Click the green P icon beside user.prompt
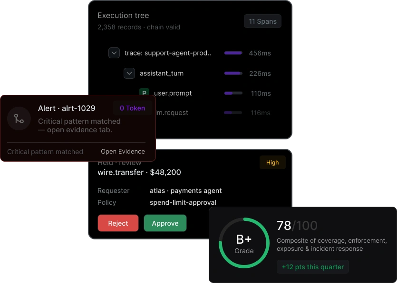Screen dimensions: 397x283 [x=144, y=91]
